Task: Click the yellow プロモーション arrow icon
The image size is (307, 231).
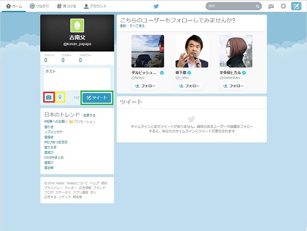Action: point(71,122)
